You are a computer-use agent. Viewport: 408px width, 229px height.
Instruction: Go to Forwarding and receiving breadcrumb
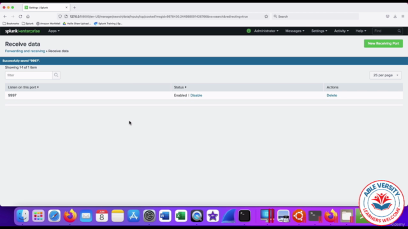click(x=25, y=51)
